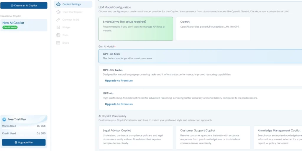Image resolution: width=302 pixels, height=151 pixels.
Task: Go to Connect To DB section
Action: coord(73,20)
